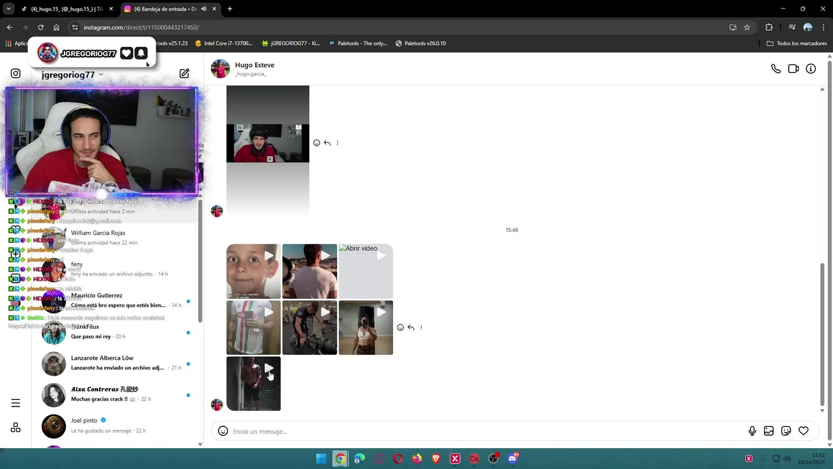This screenshot has width=833, height=469.
Task: Open the Intel Core i7-13700 bookmark
Action: [223, 43]
